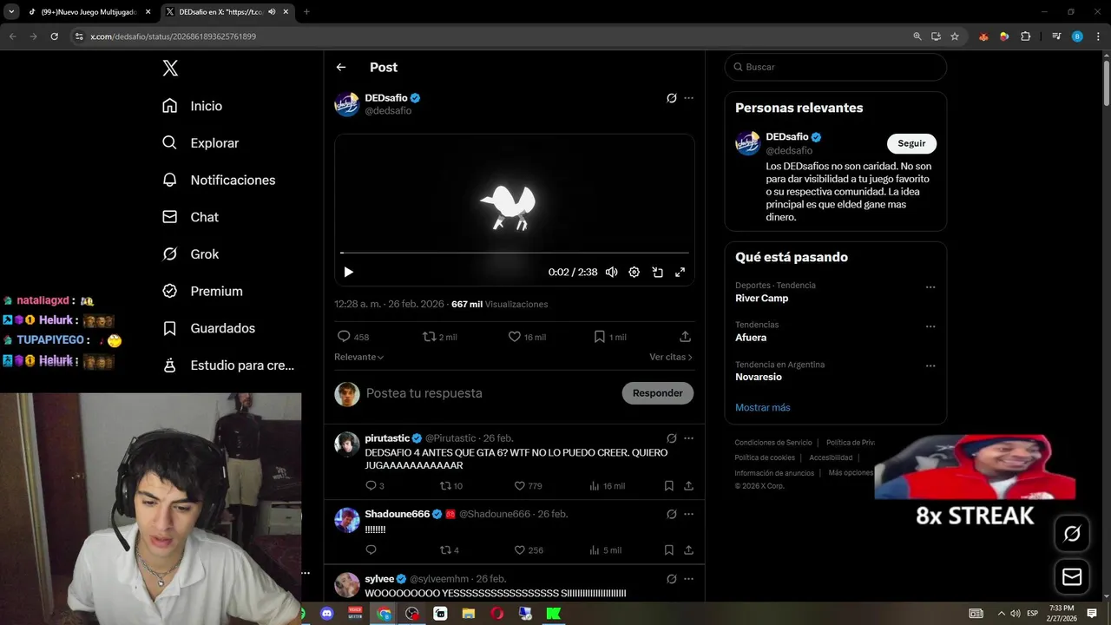Click the Buscar search field
Screen dimensions: 1111x625
pos(835,67)
